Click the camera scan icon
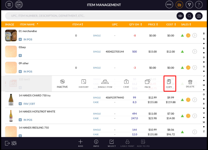The width and height of the screenshot is (208, 150). pos(199,16)
